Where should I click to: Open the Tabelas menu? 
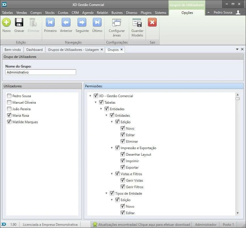pos(7,12)
